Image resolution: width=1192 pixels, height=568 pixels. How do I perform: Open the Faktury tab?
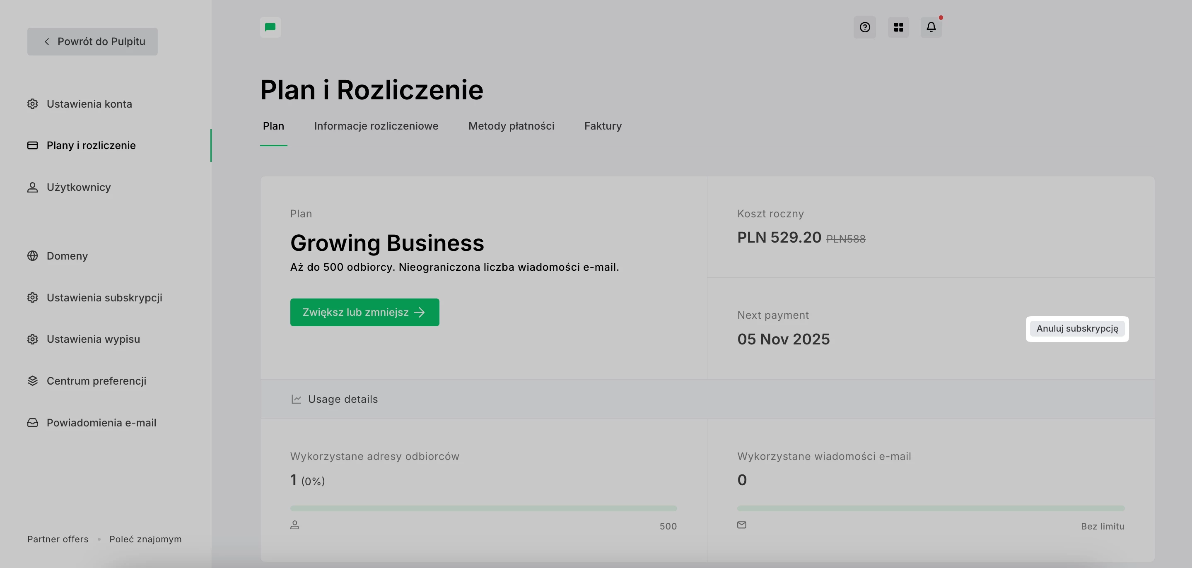(x=603, y=126)
